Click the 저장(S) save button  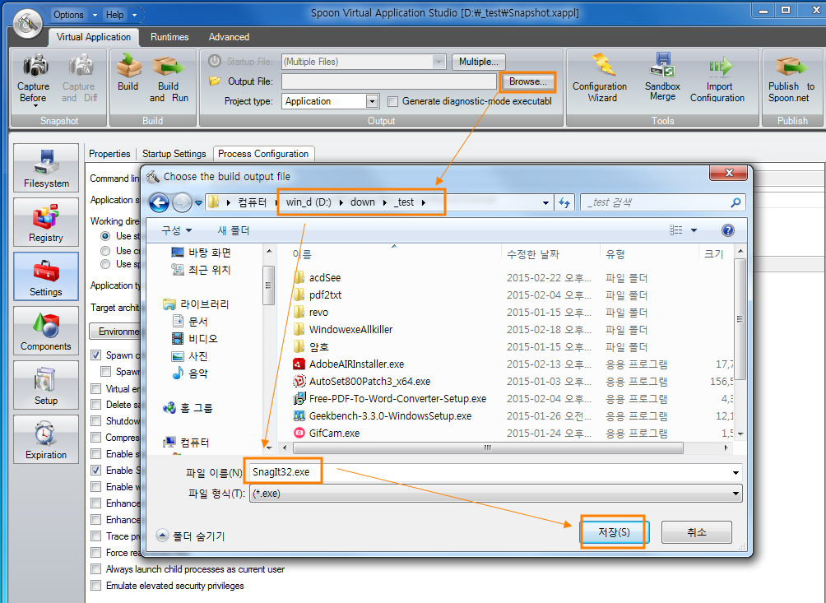613,532
